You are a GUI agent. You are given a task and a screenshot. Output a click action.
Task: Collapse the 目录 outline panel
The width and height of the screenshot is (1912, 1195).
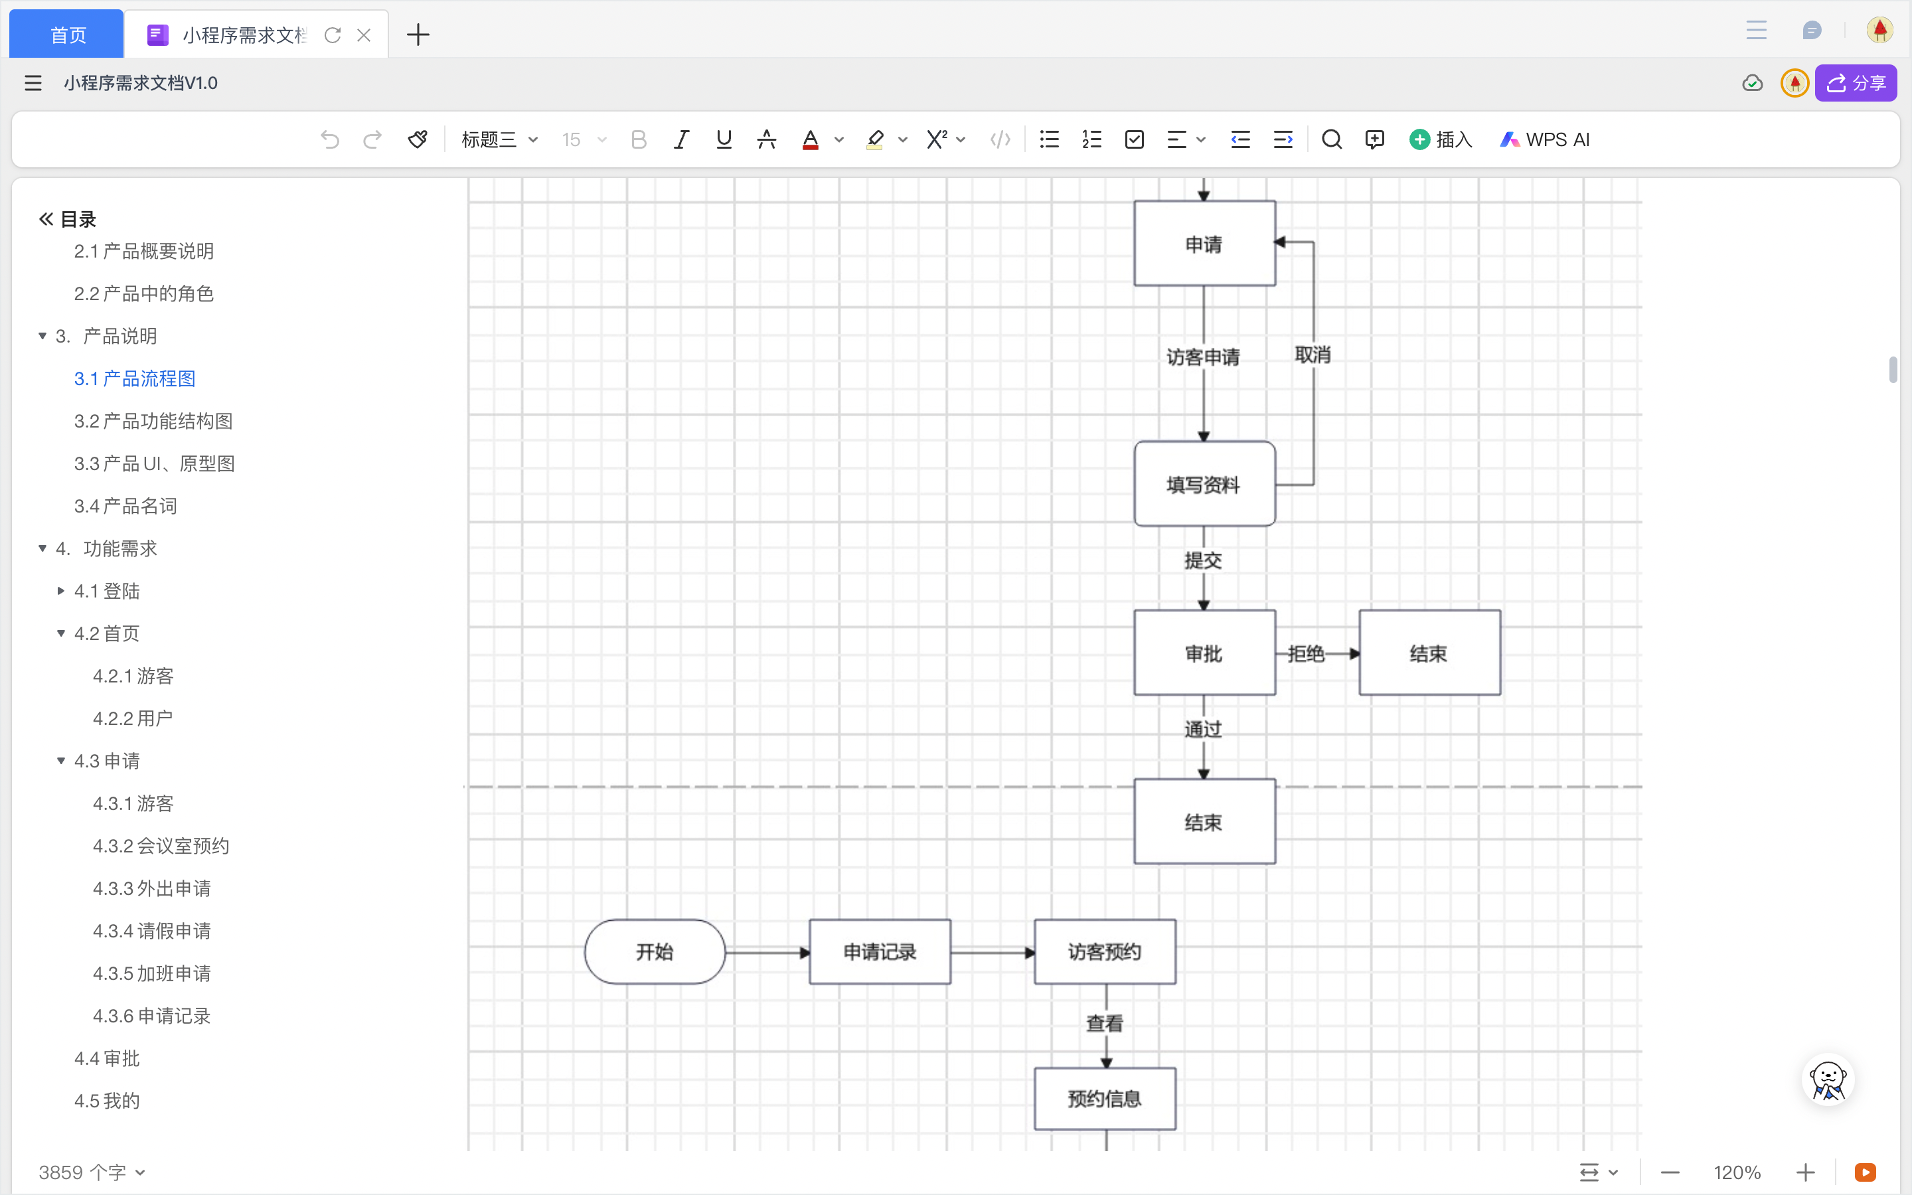tap(46, 219)
